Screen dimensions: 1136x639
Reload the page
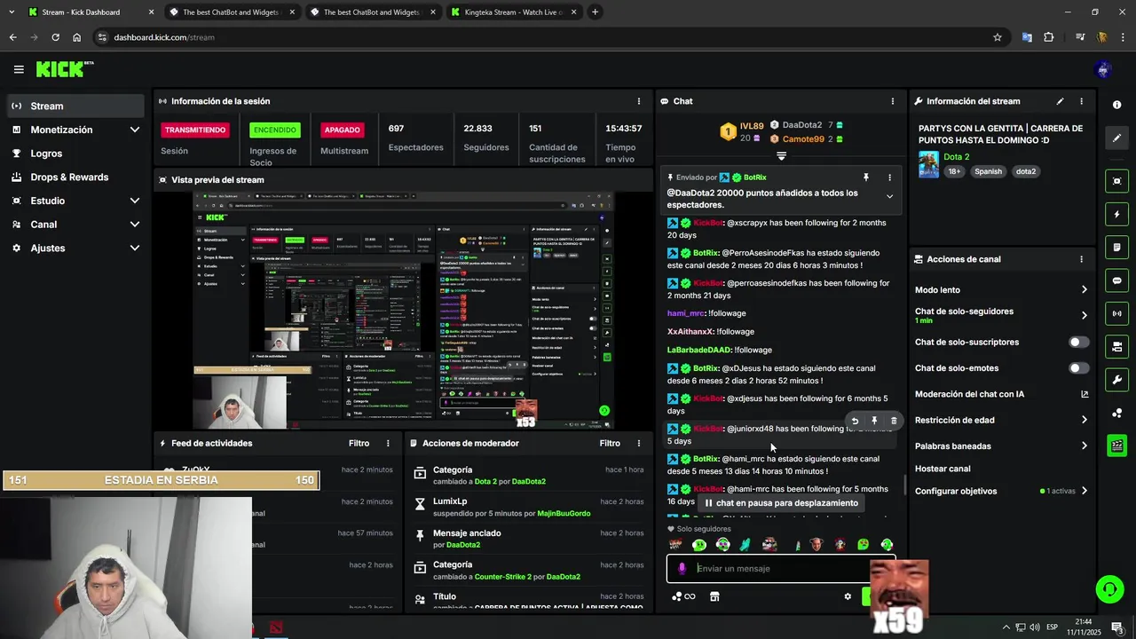[55, 37]
